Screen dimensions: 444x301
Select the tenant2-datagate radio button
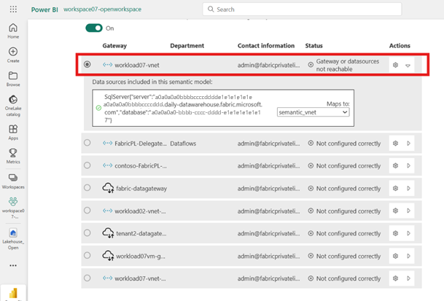87,232
